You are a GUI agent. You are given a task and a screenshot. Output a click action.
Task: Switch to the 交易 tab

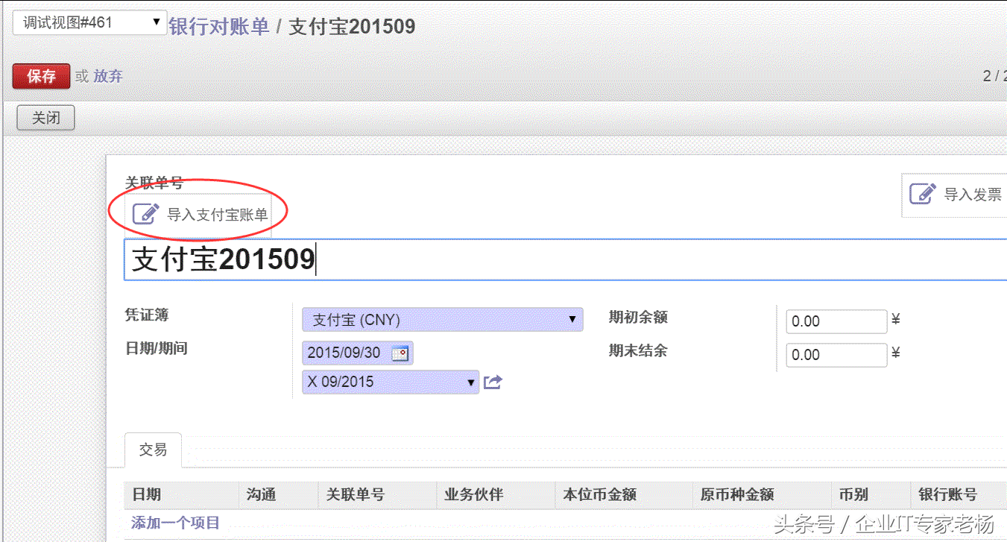153,450
